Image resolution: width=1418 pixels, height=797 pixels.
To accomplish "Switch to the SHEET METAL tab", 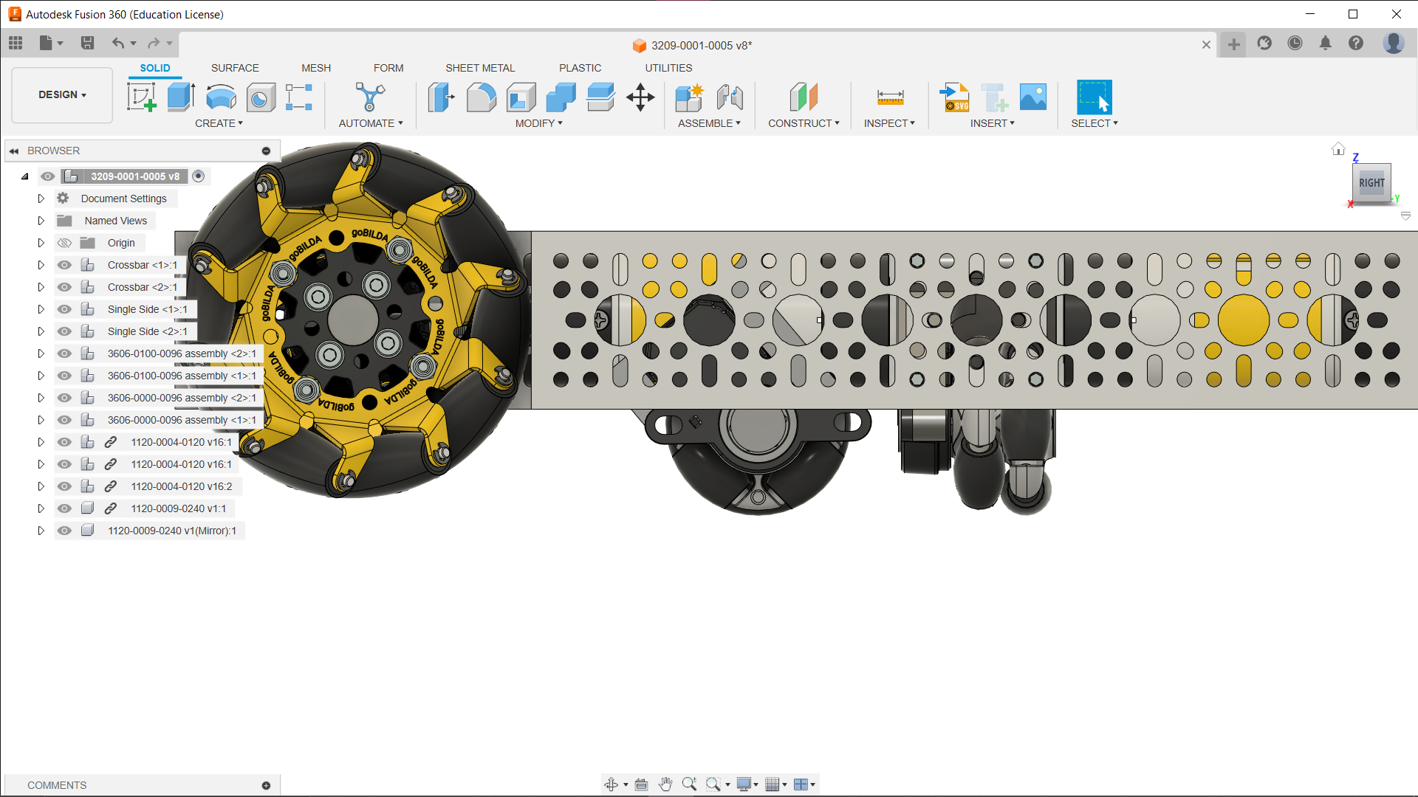I will 480,68.
